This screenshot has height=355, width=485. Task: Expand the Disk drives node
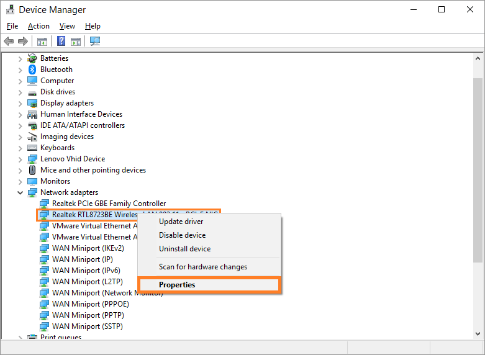click(20, 92)
